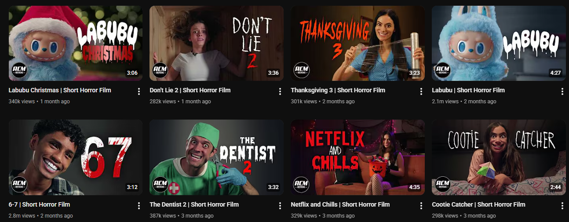Open options menu for Labubu Christmas video
This screenshot has height=222, width=569.
click(x=139, y=91)
